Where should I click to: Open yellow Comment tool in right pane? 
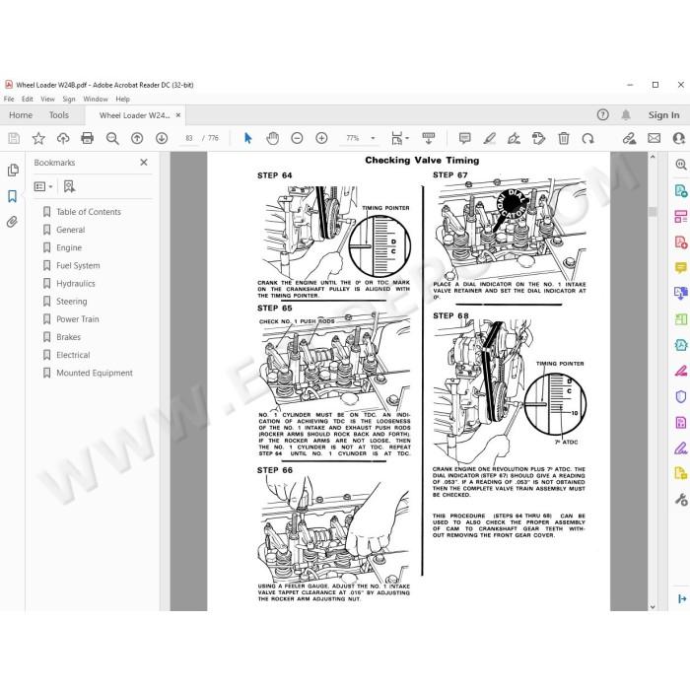pyautogui.click(x=681, y=268)
